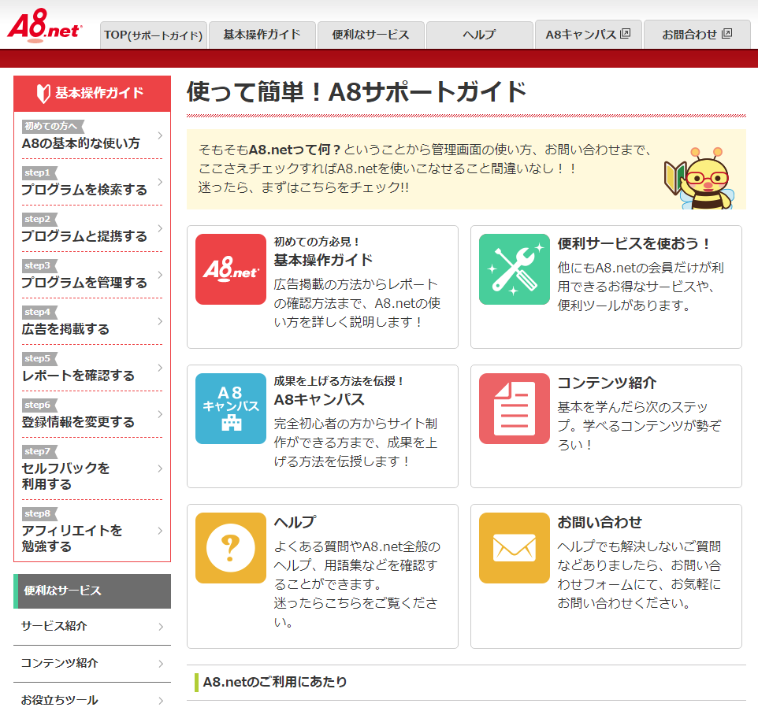Click the step3 badge label
This screenshot has width=758, height=711.
point(39,265)
